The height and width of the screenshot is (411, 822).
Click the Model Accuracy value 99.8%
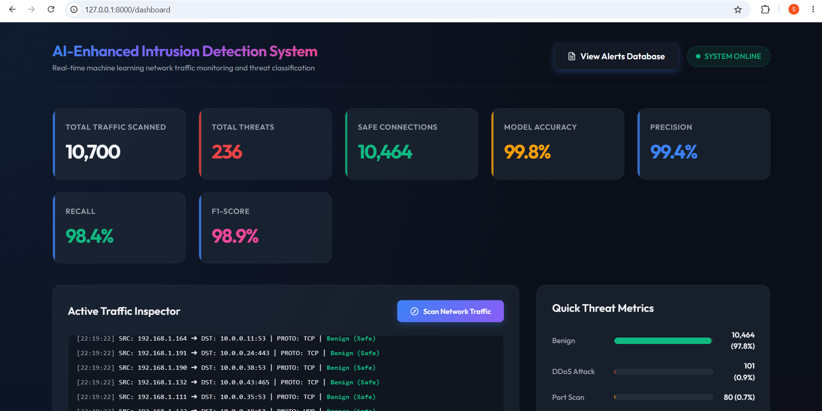click(528, 152)
